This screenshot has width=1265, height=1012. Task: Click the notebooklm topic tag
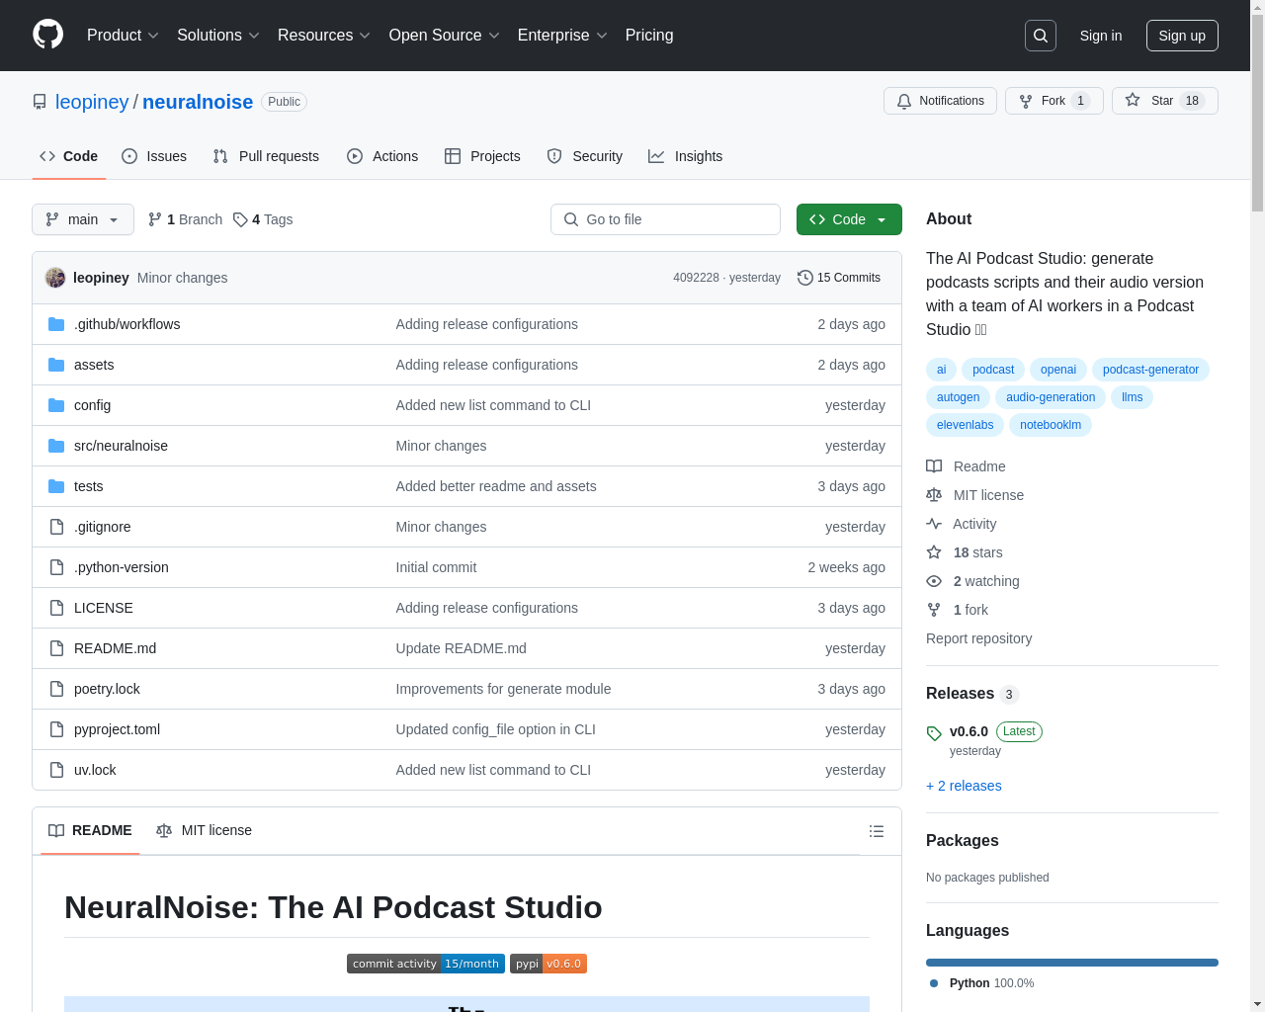(1051, 425)
